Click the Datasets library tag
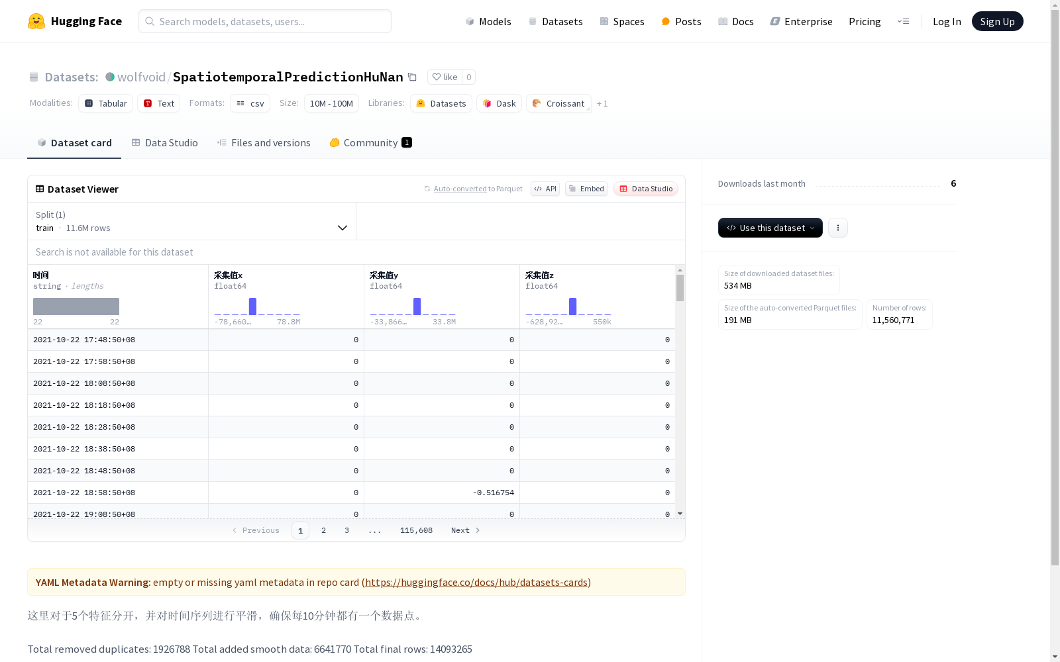 (441, 103)
